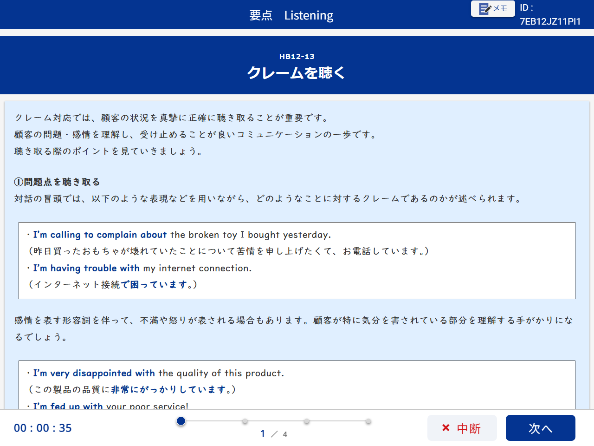The height and width of the screenshot is (446, 594).
Task: Click the red X on 中断 button
Action: click(446, 428)
